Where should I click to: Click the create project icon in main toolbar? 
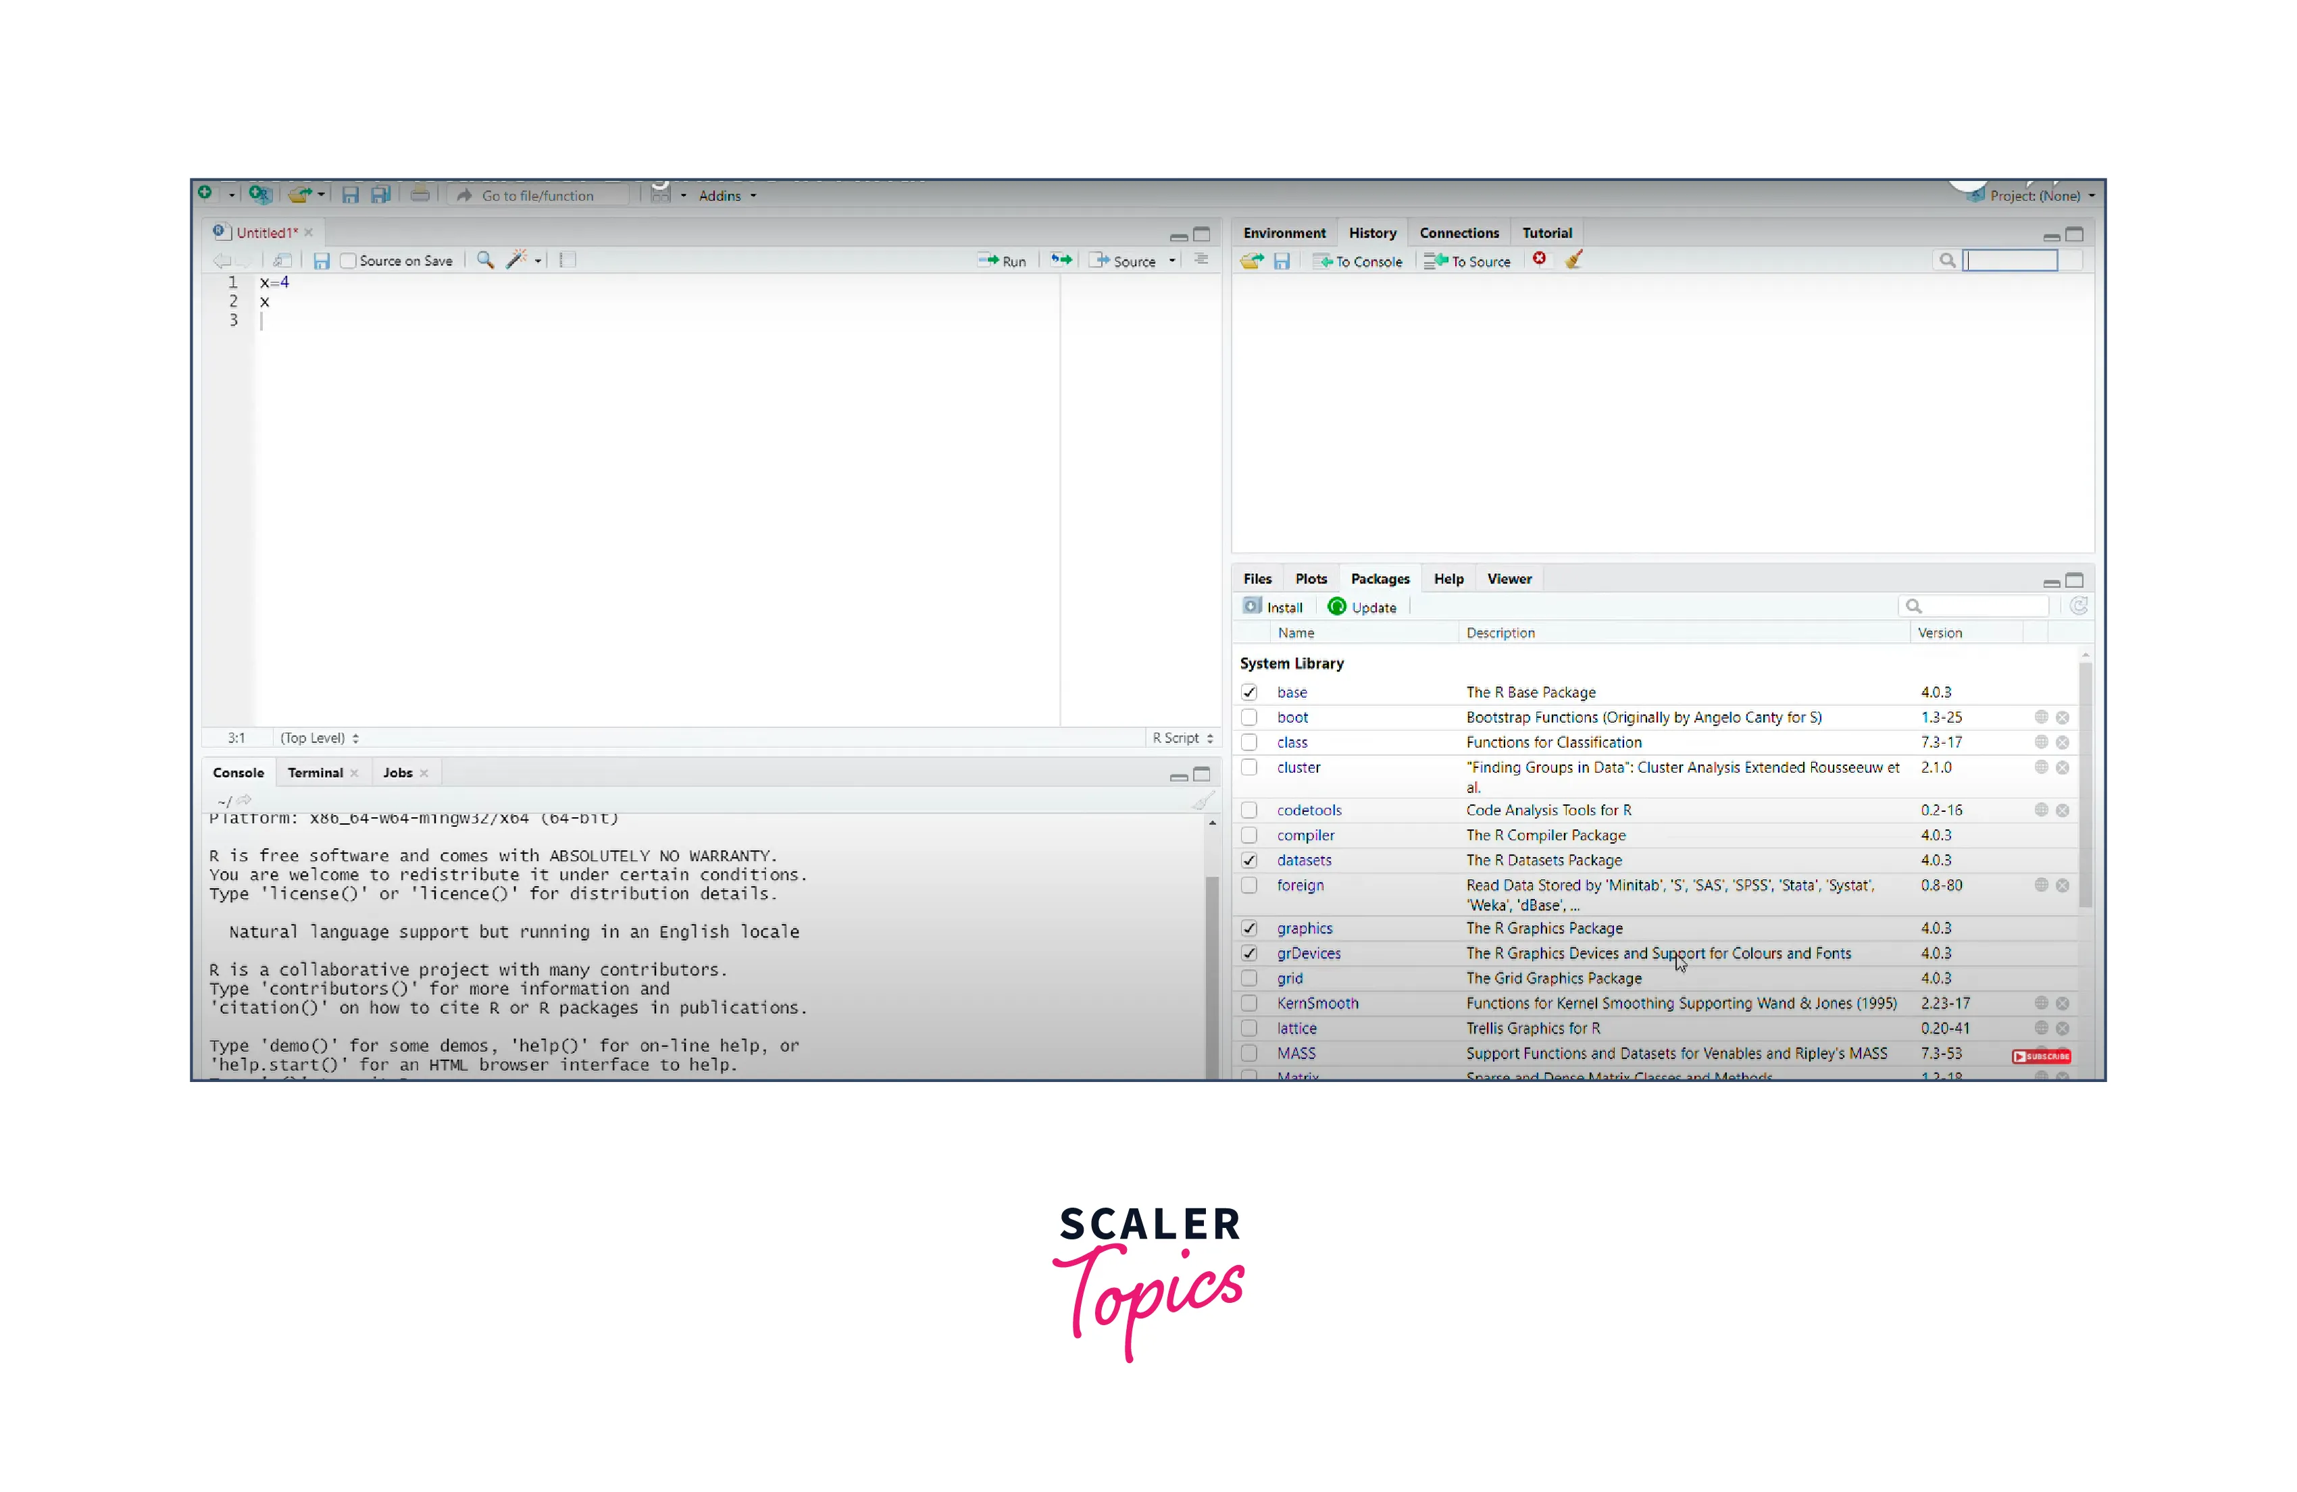[x=259, y=194]
